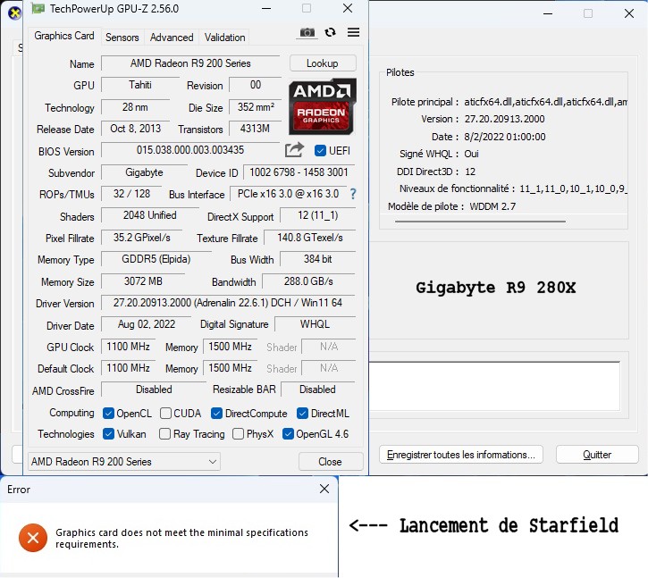Toggle the PhysX checkbox
The image size is (648, 578).
click(x=238, y=433)
